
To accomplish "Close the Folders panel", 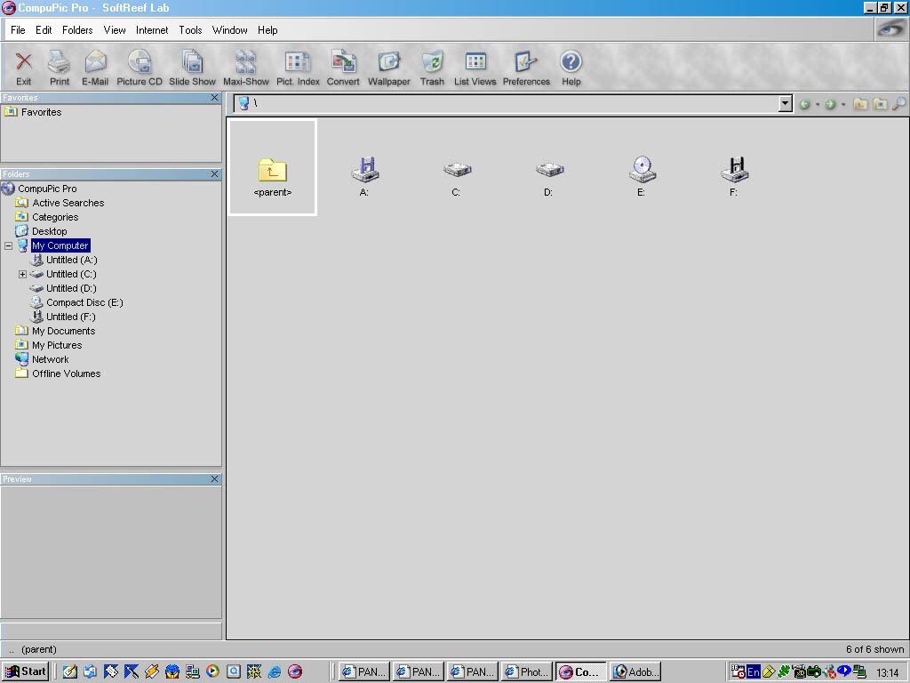I will (x=215, y=173).
